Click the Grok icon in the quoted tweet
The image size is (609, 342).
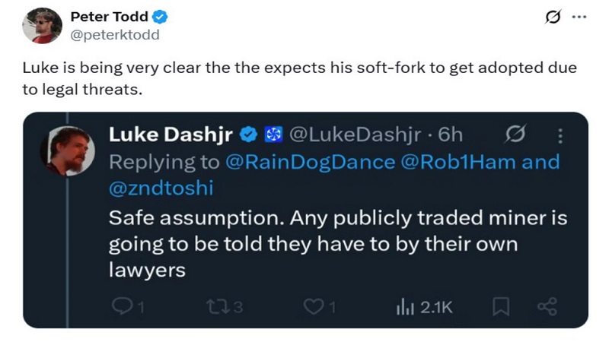click(x=514, y=135)
